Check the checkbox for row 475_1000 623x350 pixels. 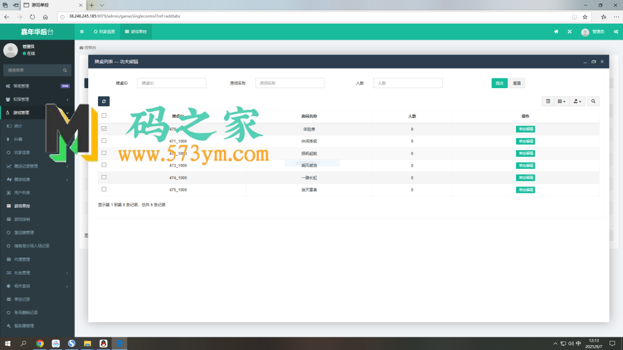(x=104, y=190)
